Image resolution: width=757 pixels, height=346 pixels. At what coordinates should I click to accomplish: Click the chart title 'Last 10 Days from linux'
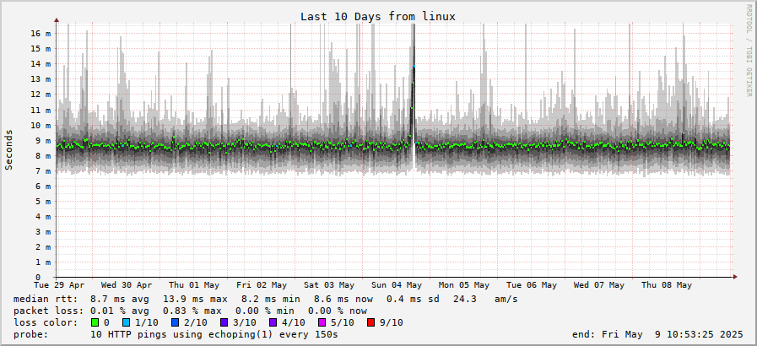[x=378, y=16]
